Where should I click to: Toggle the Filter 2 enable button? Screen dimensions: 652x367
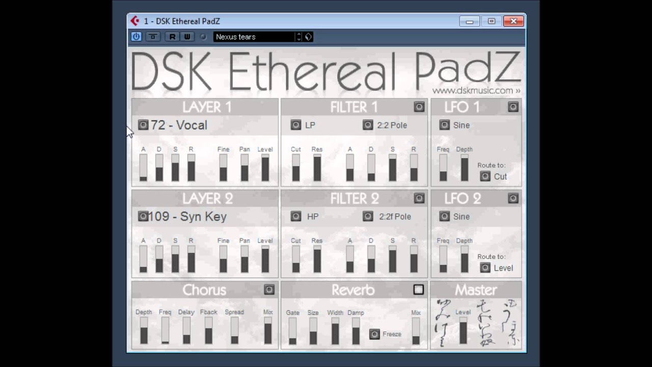point(419,198)
